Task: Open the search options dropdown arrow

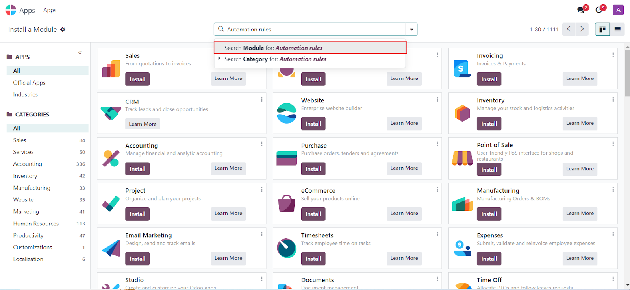Action: pyautogui.click(x=411, y=30)
